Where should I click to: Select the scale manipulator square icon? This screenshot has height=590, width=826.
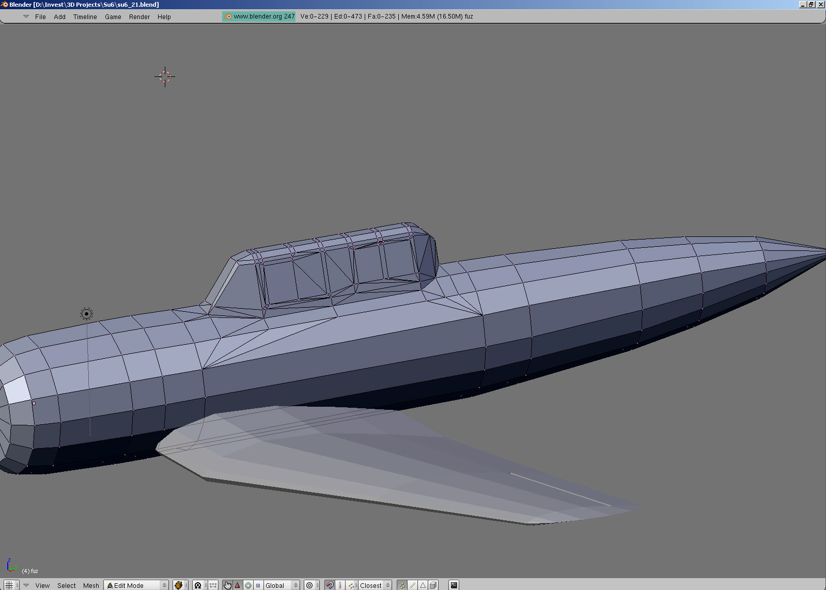click(258, 585)
